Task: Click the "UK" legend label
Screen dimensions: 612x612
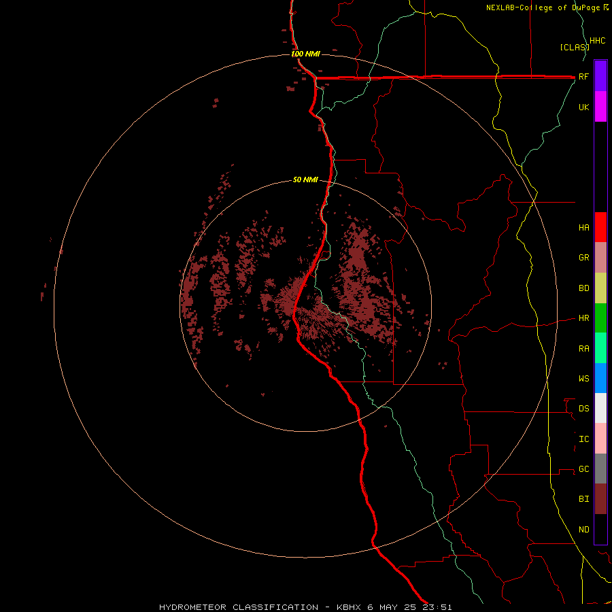Action: pyautogui.click(x=583, y=107)
